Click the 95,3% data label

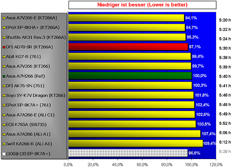[192, 37]
